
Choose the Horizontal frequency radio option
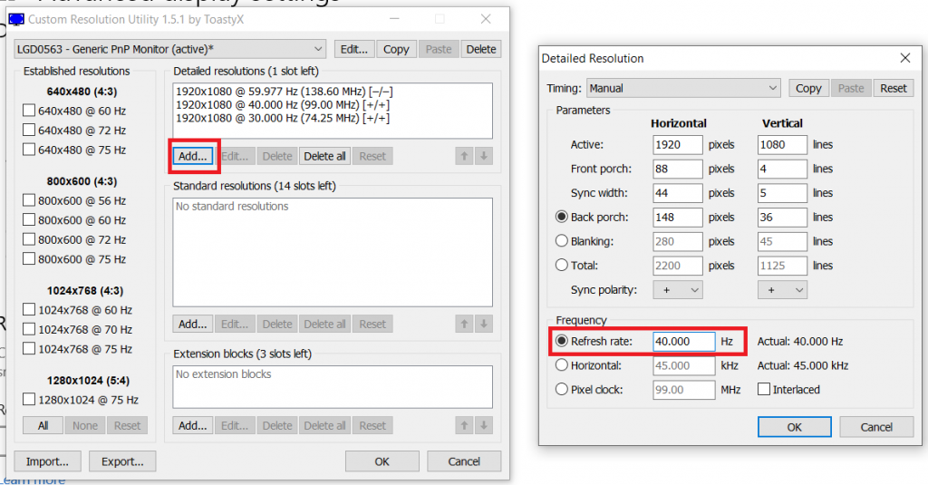(561, 365)
